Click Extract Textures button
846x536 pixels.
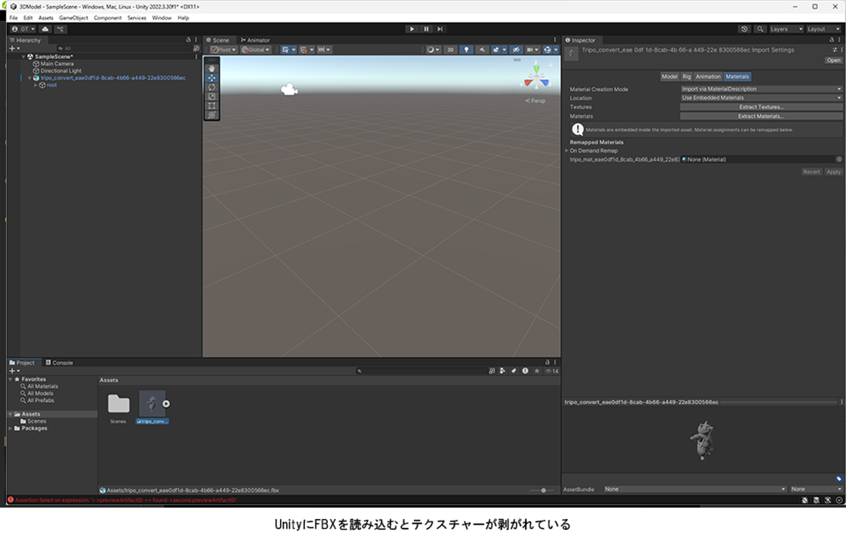point(761,107)
